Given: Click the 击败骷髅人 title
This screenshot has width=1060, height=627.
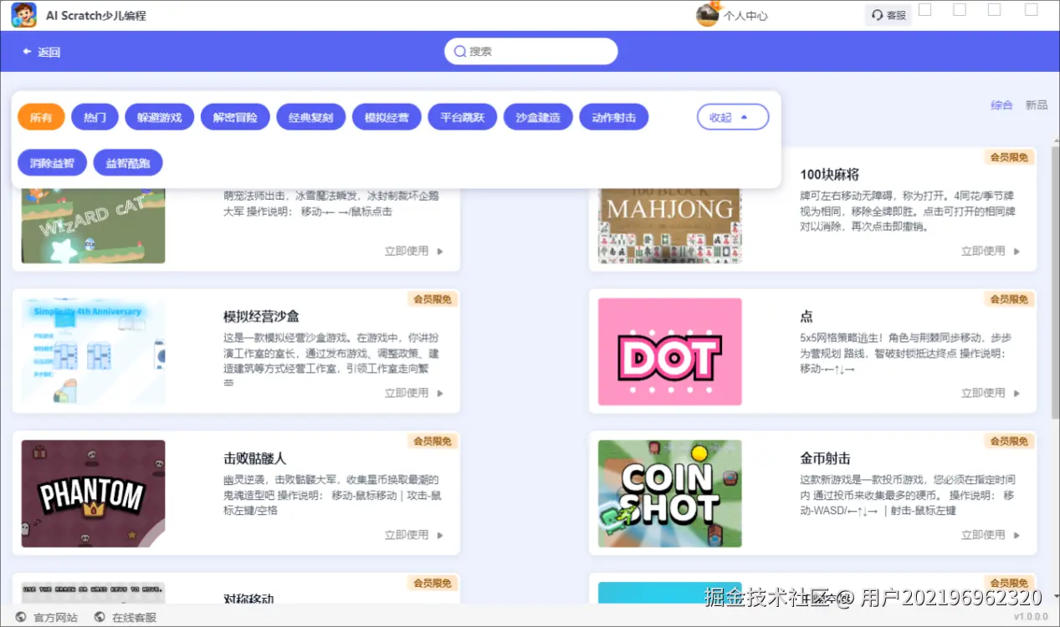Looking at the screenshot, I should click(x=255, y=458).
